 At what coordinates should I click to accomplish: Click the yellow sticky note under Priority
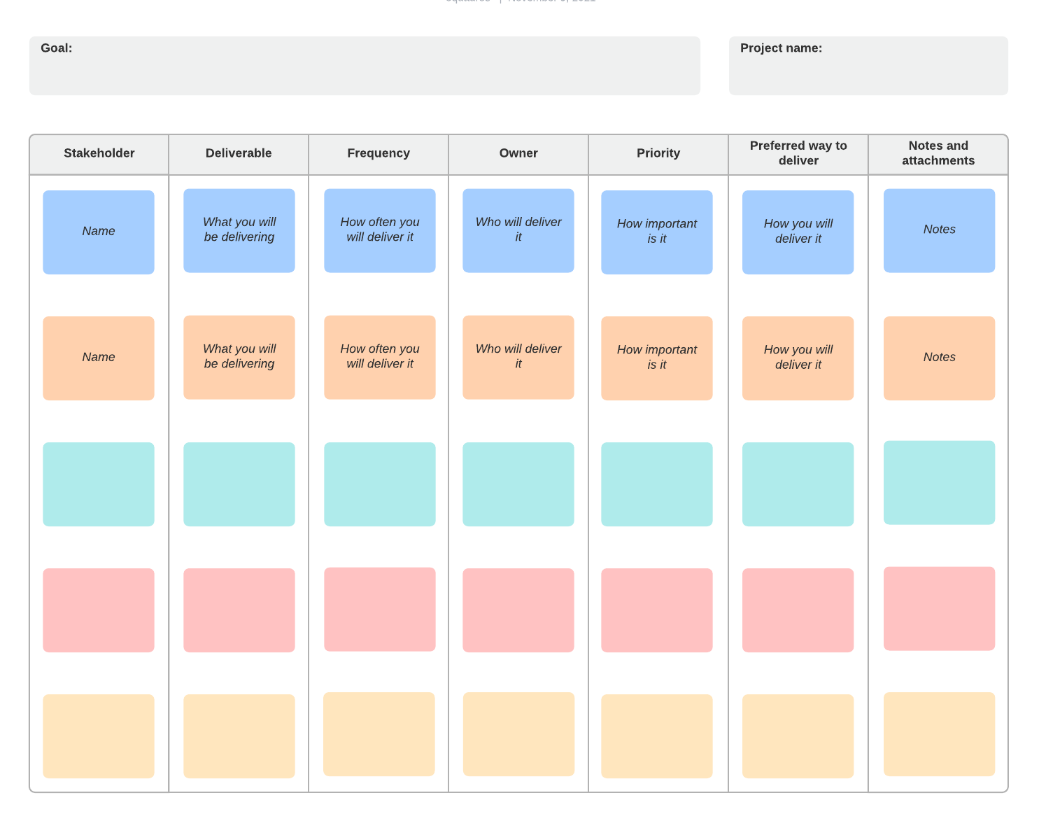tap(657, 736)
